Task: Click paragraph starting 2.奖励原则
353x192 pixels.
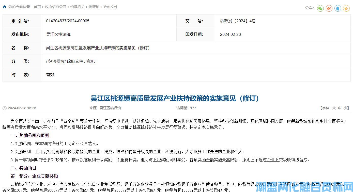Action: [128, 152]
